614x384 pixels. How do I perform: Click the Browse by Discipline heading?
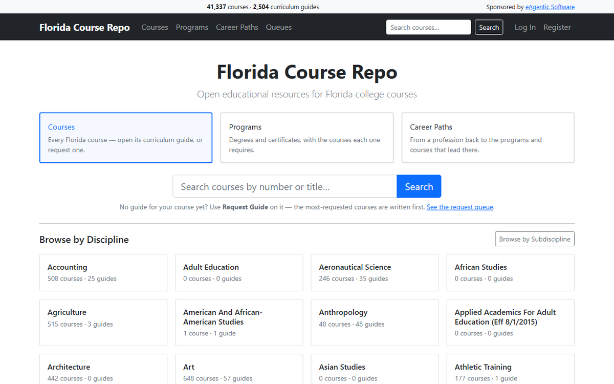[x=84, y=240]
